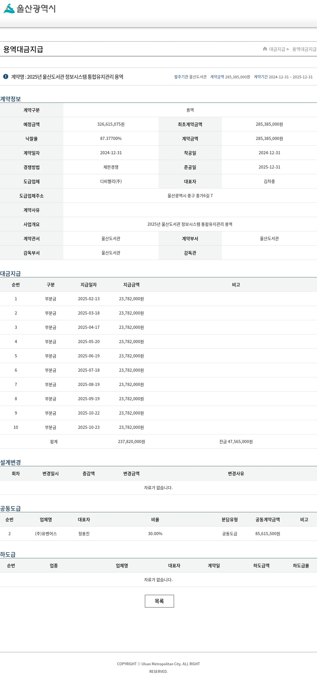Image resolution: width=317 pixels, height=684 pixels.
Task: Select the 공동도급 section heading
Action: coord(10,508)
